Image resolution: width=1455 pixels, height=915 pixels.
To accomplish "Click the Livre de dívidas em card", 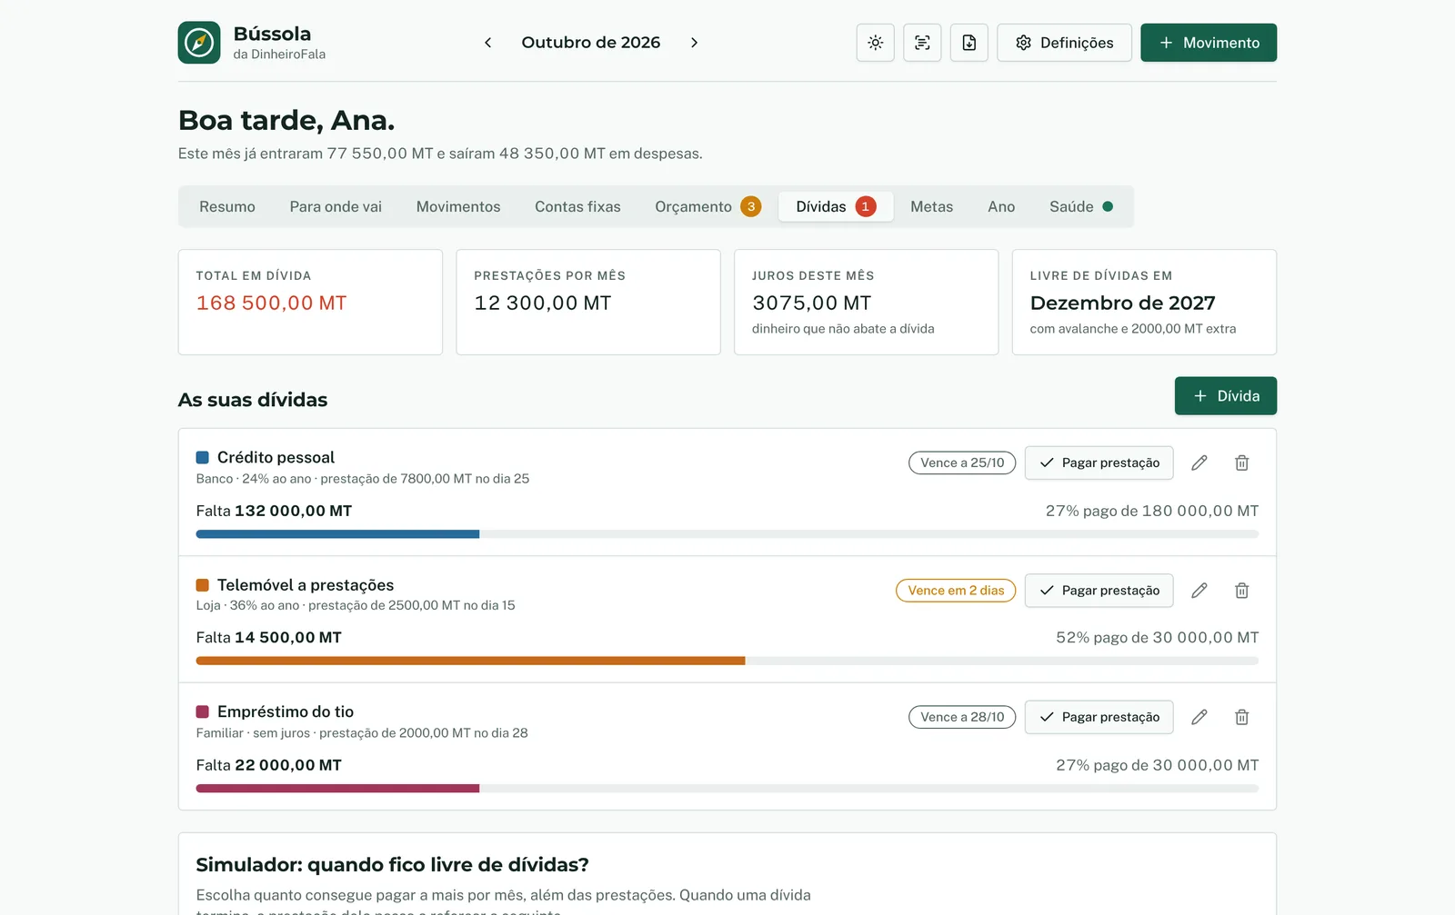I will click(1144, 303).
